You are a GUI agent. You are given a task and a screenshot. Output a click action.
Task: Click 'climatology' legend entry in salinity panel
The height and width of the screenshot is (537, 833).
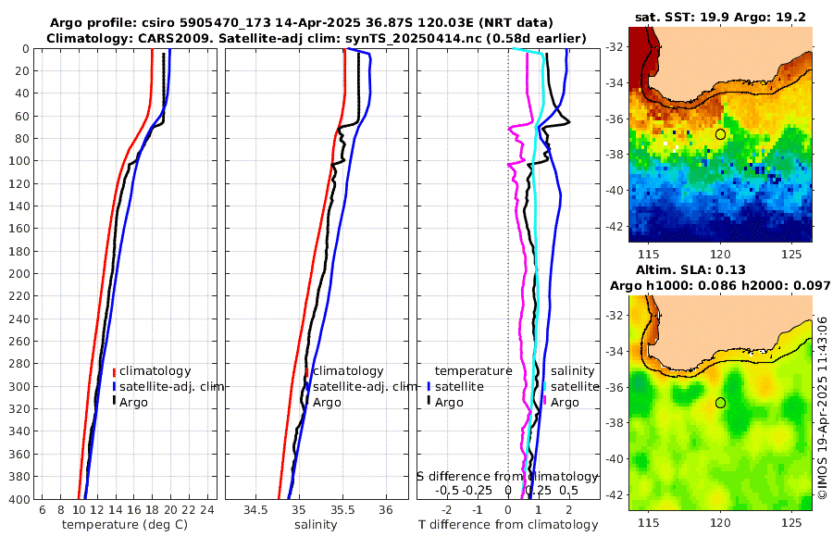click(x=348, y=371)
